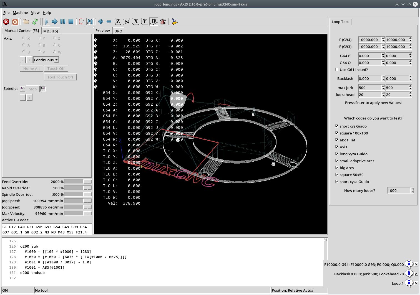Dismiss the F10000.0 G94 notification
The image size is (420, 295).
[416, 265]
